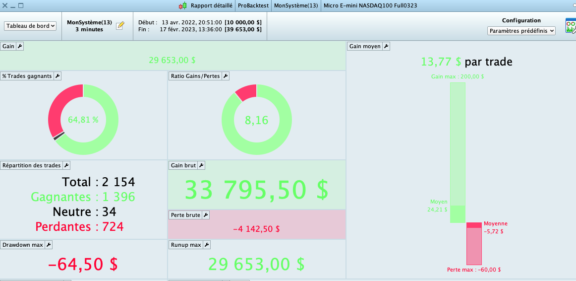This screenshot has width=576, height=281.
Task: Edit MonSystème(13) with the pencil icon
Action: click(120, 26)
